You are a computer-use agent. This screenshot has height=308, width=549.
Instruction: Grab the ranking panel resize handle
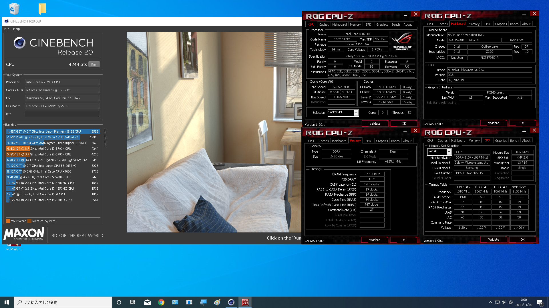(105, 138)
